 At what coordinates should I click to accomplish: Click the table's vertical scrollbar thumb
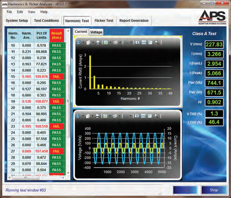pyautogui.click(x=68, y=101)
